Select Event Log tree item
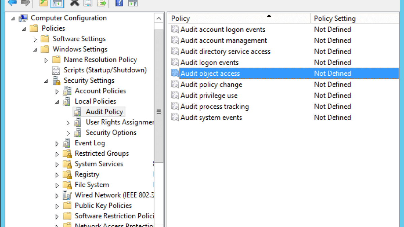Image resolution: width=404 pixels, height=227 pixels. point(90,143)
